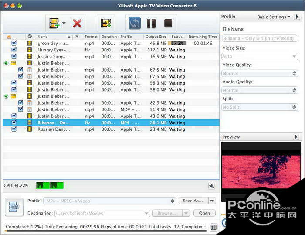Click the Save As... button
Image resolution: width=305 pixels, height=235 pixels.
(193, 201)
